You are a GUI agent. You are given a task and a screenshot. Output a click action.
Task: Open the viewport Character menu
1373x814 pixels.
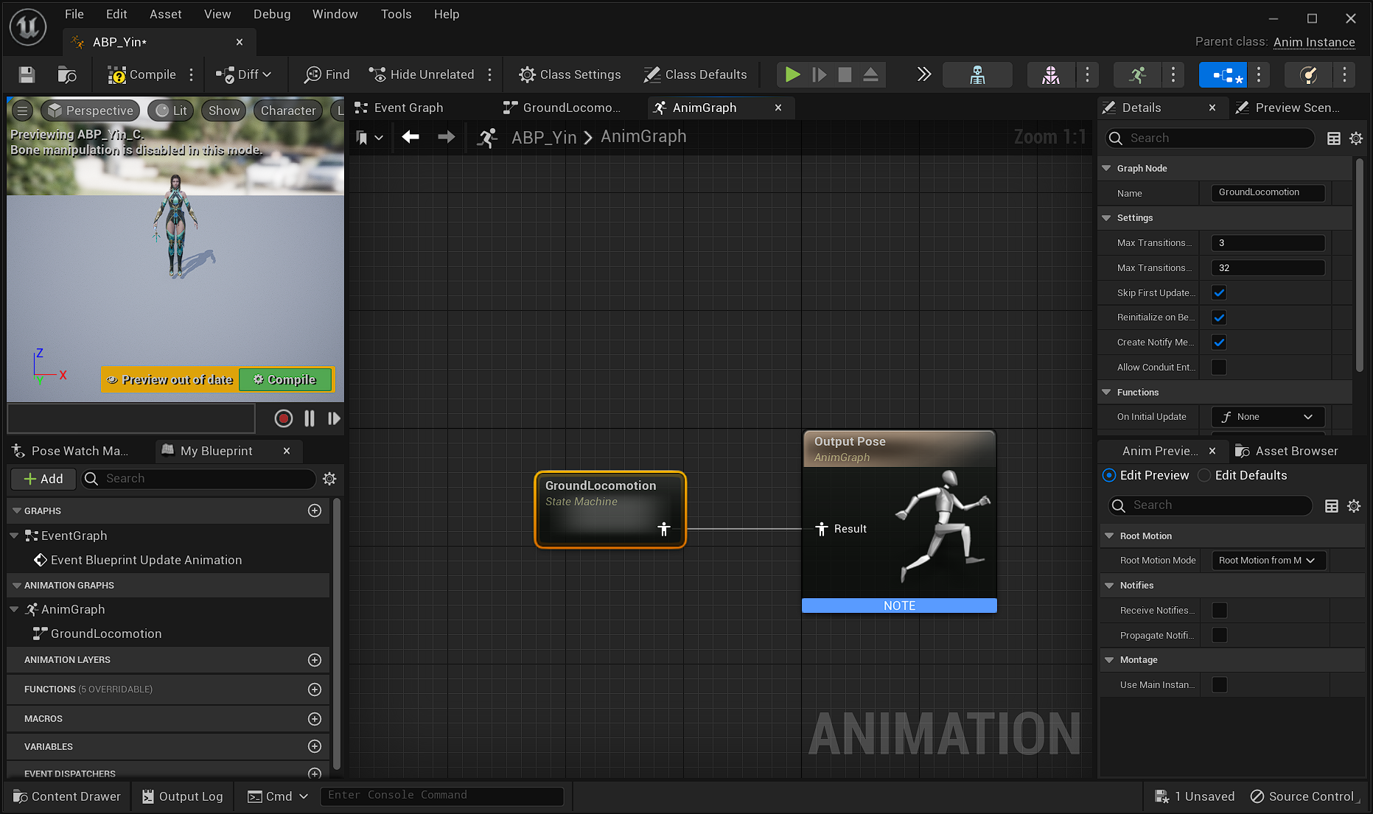288,110
